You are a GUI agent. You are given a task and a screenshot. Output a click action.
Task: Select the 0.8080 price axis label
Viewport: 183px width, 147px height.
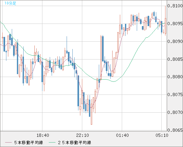click(175, 77)
